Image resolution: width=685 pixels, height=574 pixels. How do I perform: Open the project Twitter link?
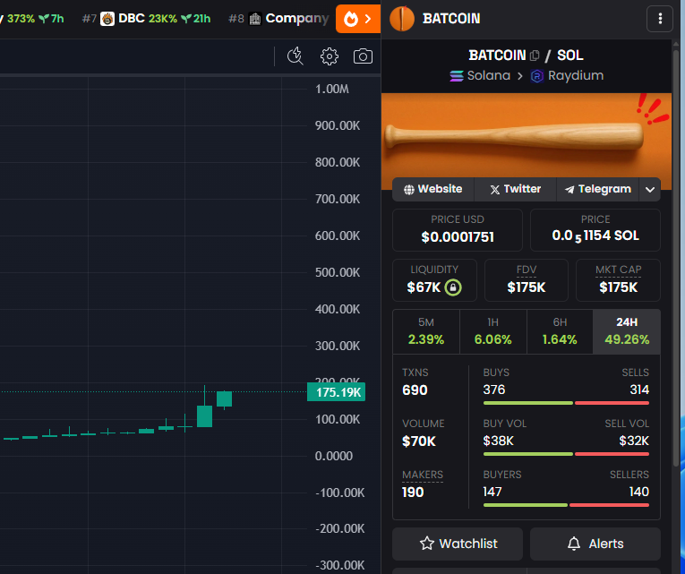(515, 189)
